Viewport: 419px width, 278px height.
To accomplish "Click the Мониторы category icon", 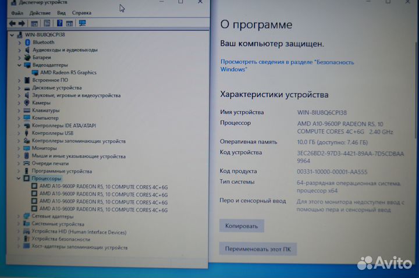I will [26, 148].
